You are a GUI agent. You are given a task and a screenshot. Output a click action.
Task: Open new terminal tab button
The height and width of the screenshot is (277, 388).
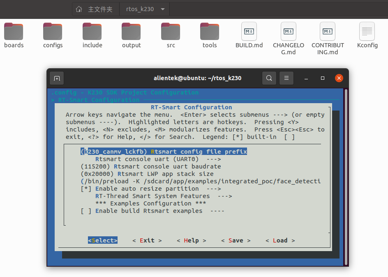click(x=57, y=78)
